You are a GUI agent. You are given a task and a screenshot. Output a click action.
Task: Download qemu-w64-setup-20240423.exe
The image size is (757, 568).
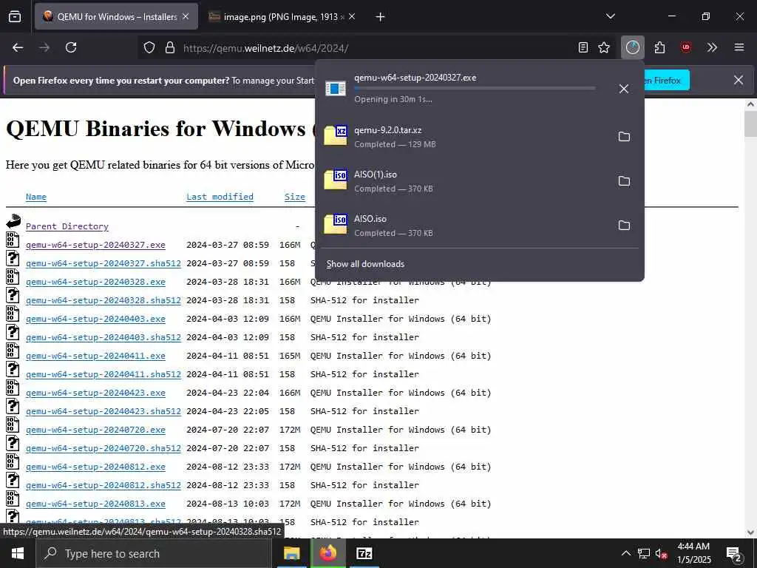click(95, 393)
